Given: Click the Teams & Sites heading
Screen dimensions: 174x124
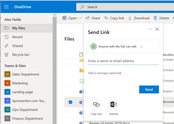Looking at the screenshot, I should (15, 66).
